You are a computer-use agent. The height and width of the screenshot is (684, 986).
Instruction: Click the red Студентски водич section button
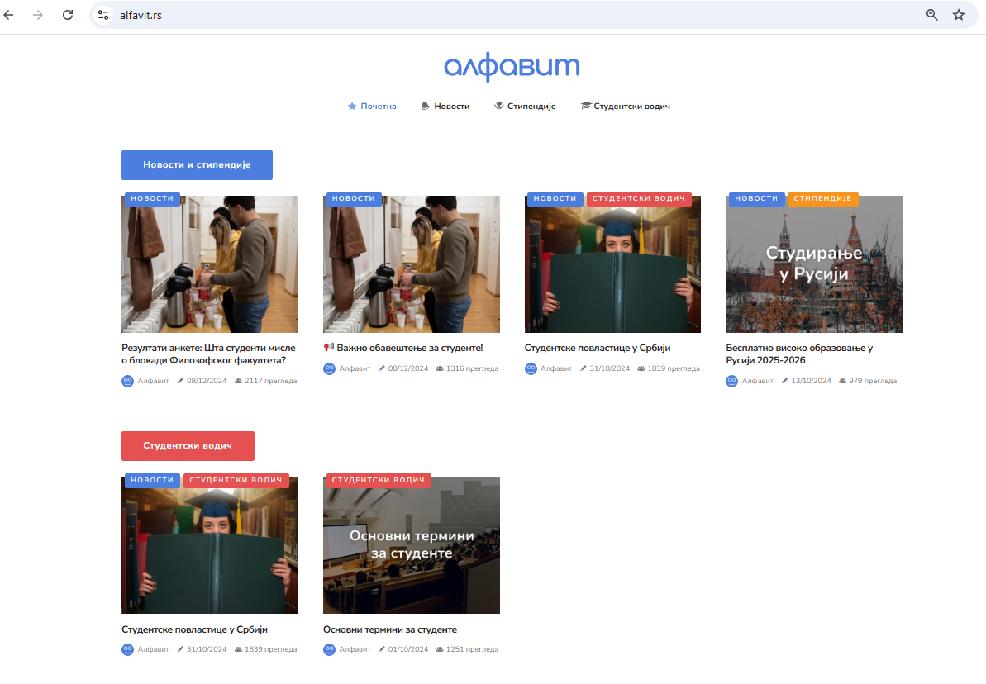(x=188, y=446)
